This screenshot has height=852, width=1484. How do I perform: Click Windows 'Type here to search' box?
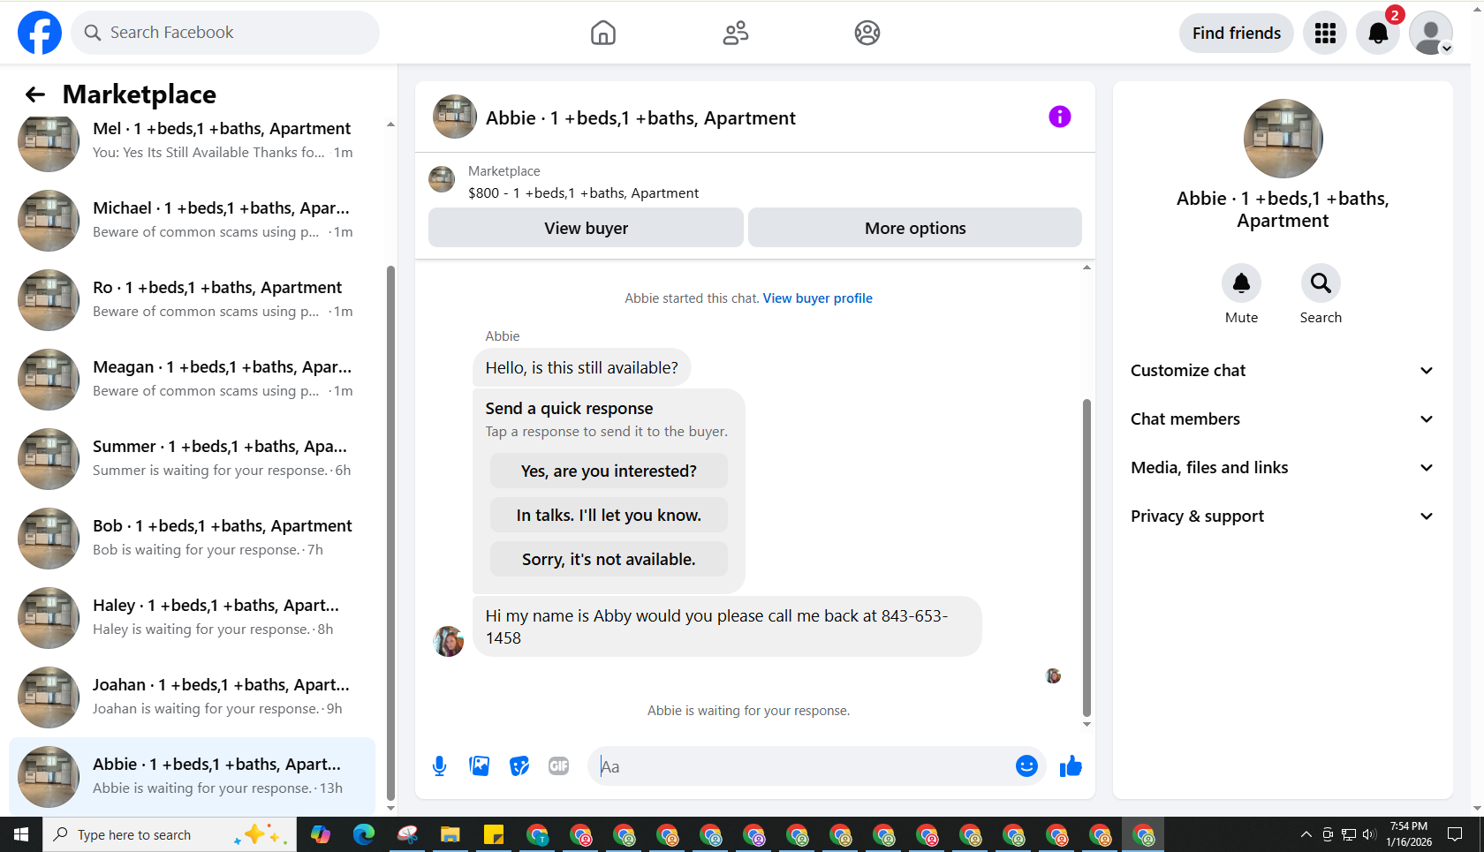click(x=170, y=834)
